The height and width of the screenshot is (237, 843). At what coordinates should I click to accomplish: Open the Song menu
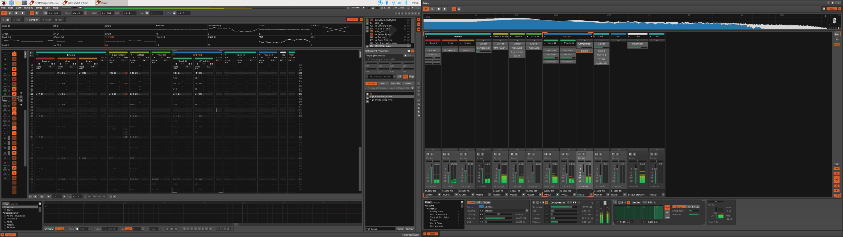tap(39, 8)
